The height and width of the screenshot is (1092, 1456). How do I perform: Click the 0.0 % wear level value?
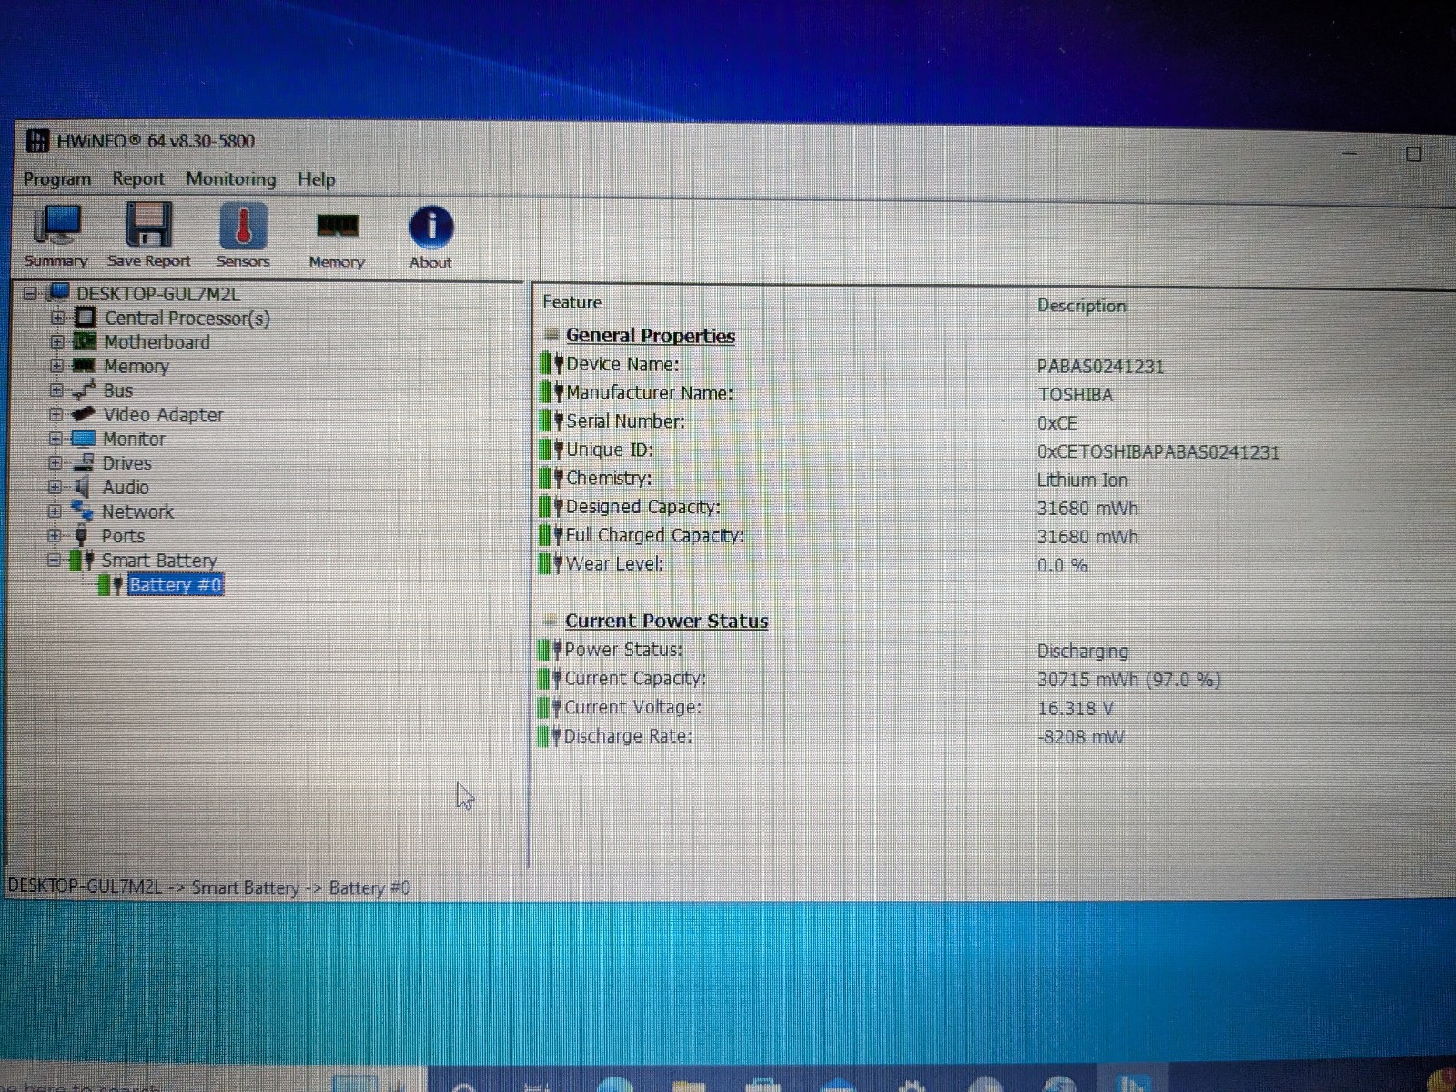tap(1063, 565)
